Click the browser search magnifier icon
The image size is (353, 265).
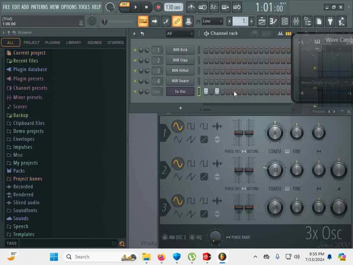pos(122,244)
